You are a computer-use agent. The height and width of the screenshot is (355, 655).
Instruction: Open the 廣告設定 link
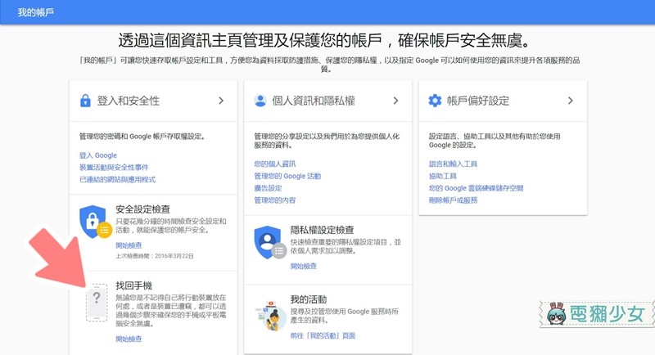[x=268, y=188]
